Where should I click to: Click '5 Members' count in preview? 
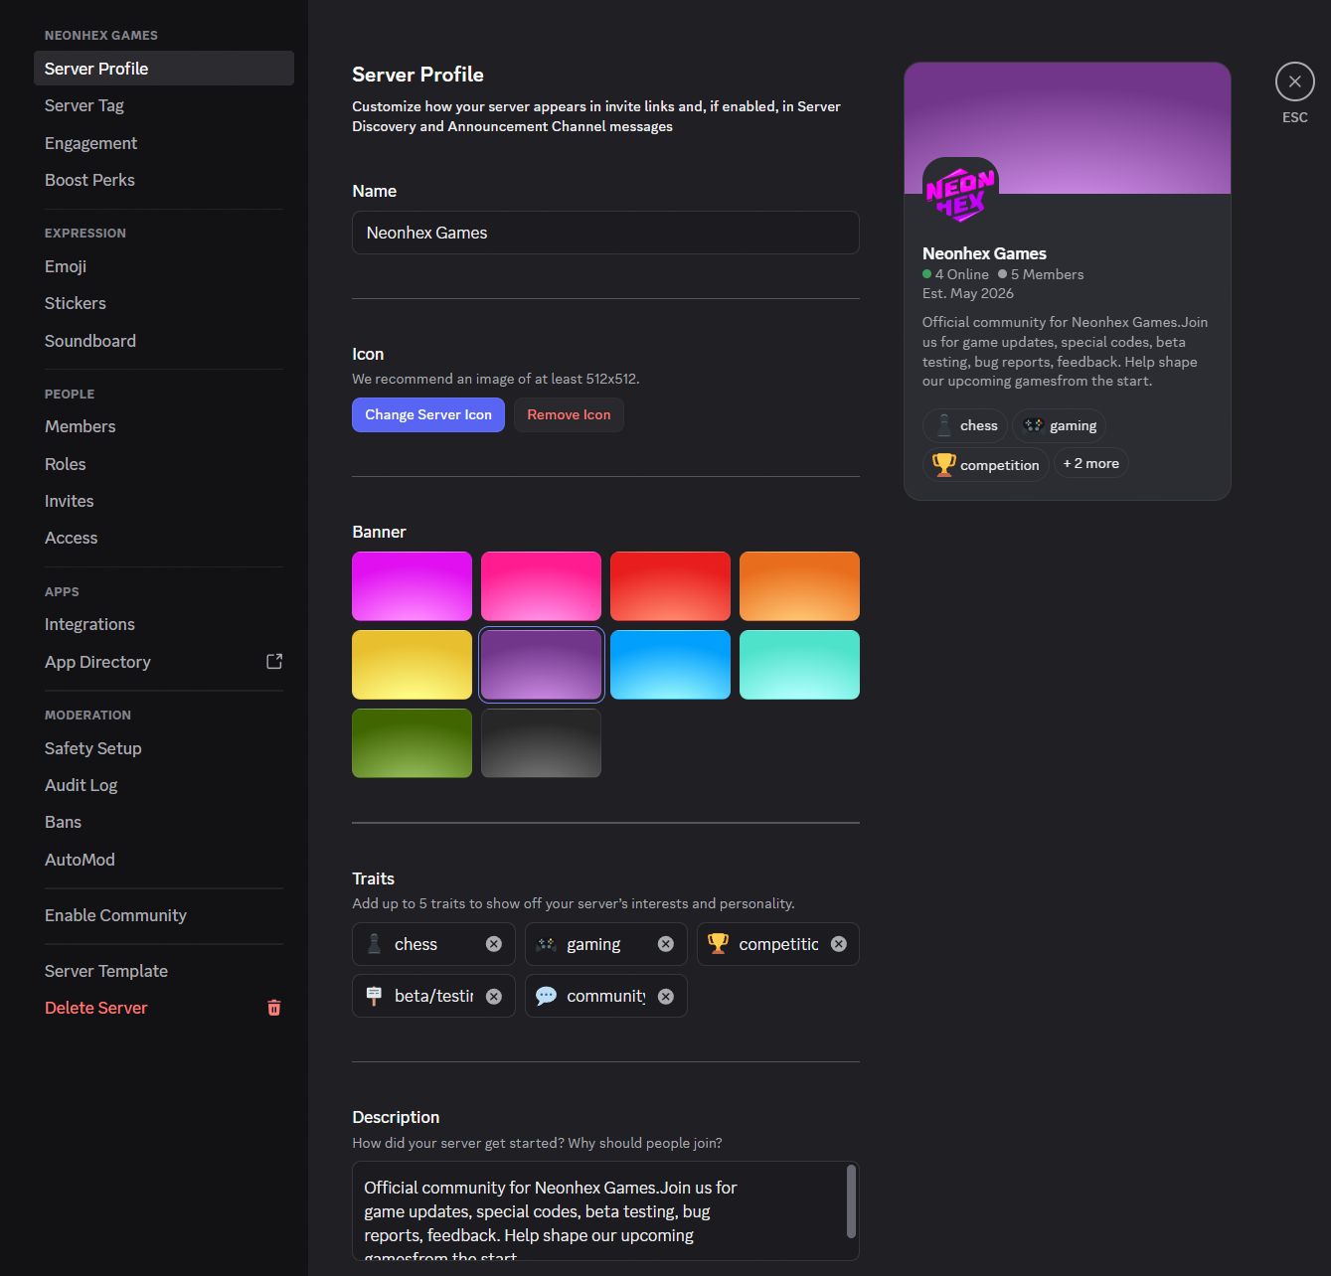[x=1041, y=274]
